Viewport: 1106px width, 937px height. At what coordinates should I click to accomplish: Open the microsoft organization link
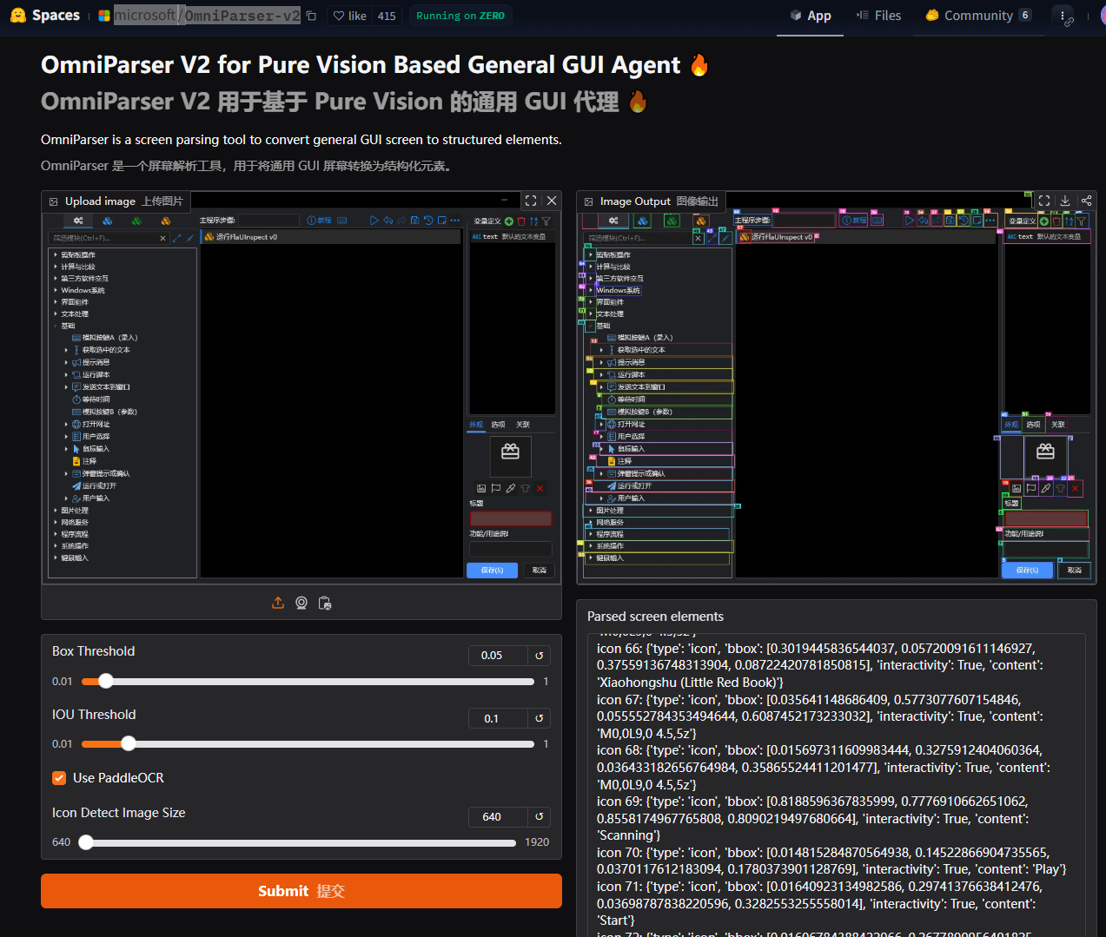pyautogui.click(x=145, y=16)
